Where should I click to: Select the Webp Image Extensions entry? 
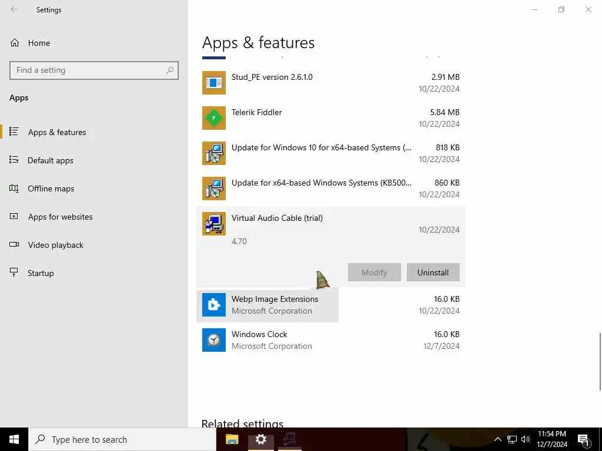coord(331,305)
